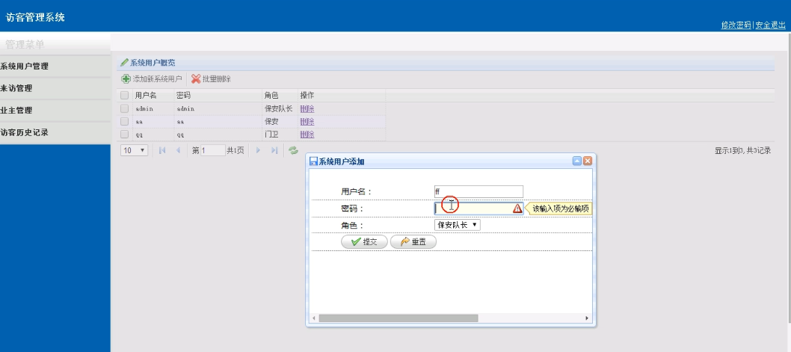Check the aa row checkbox
Image resolution: width=791 pixels, height=352 pixels.
coord(124,122)
